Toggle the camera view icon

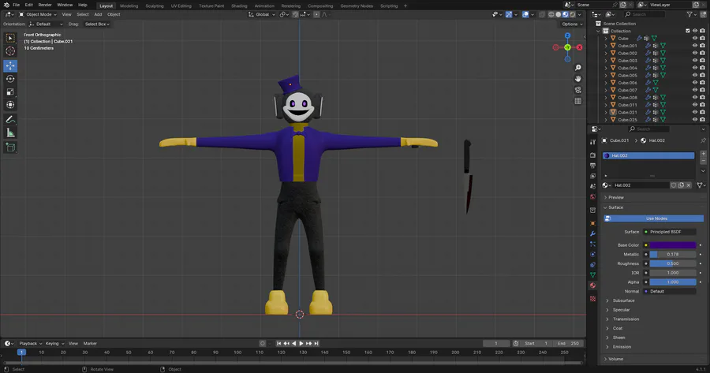577,90
